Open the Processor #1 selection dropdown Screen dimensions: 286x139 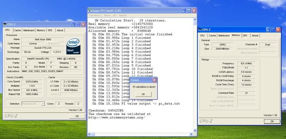click(43, 104)
